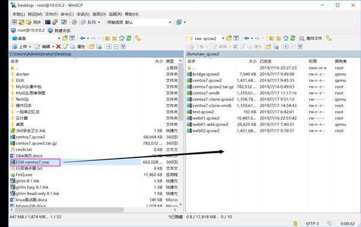The width and height of the screenshot is (361, 227).
Task: Open the terminal console icon in the toolbar
Action: pyautogui.click(x=48, y=22)
